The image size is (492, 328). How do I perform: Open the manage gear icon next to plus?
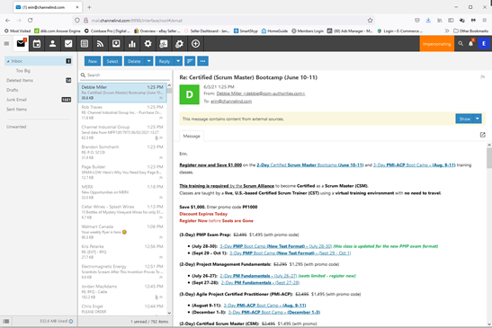click(180, 44)
